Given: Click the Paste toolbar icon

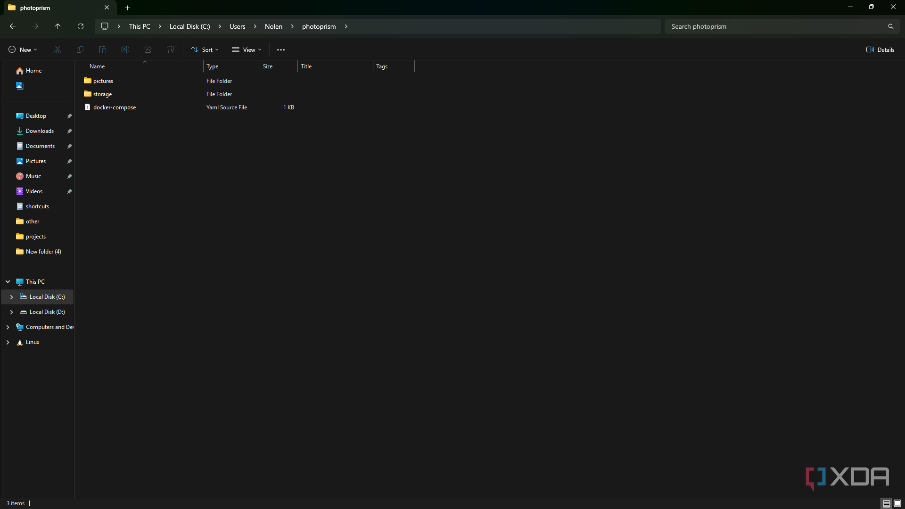Looking at the screenshot, I should pyautogui.click(x=103, y=49).
